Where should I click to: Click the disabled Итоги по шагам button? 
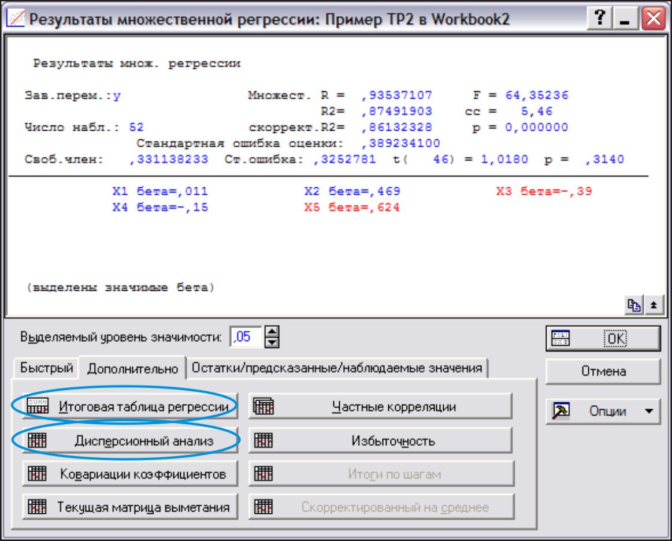pos(381,474)
